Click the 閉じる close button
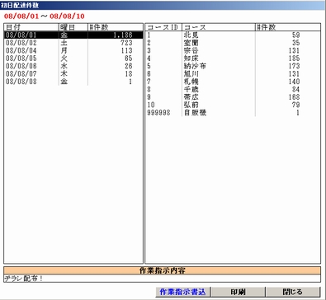Screen dimensions: 326x300 [293, 292]
